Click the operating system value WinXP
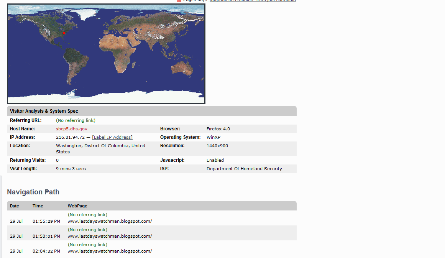 pos(213,137)
